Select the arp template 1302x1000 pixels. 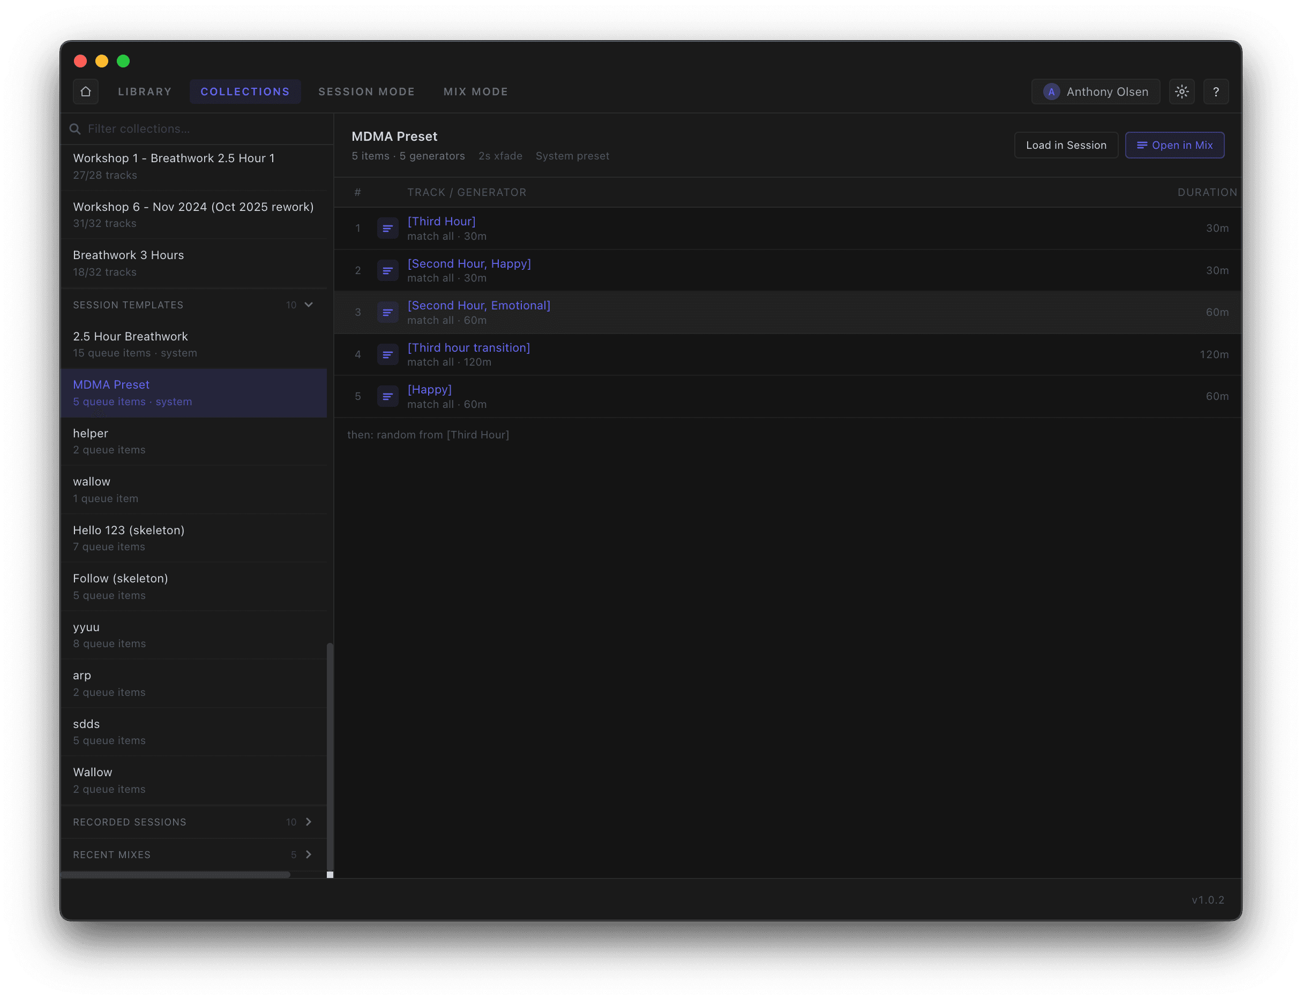coord(193,684)
